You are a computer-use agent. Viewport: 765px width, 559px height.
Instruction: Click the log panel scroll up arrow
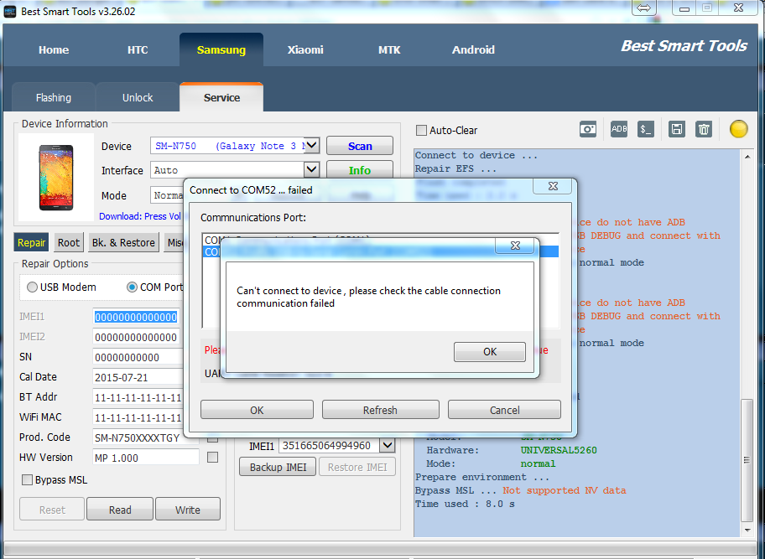[x=747, y=157]
